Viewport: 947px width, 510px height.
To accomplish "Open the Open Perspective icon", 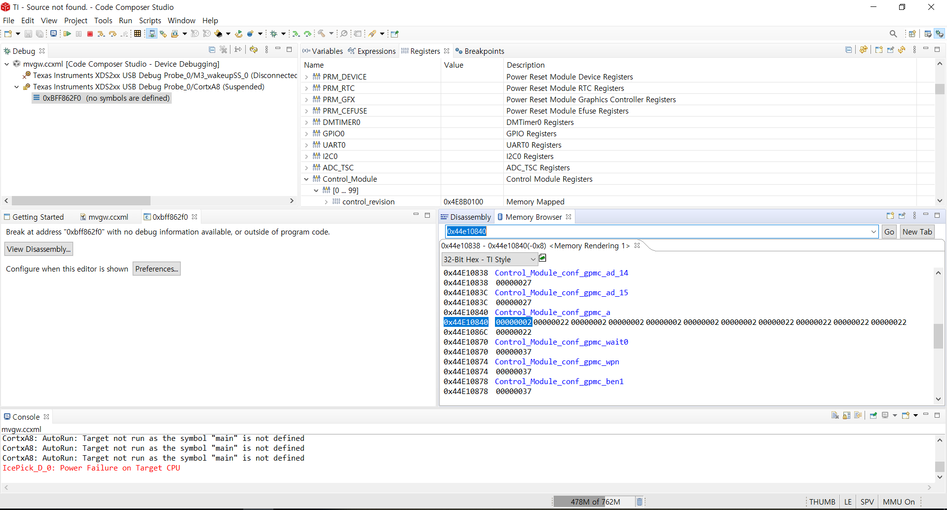I will 912,34.
